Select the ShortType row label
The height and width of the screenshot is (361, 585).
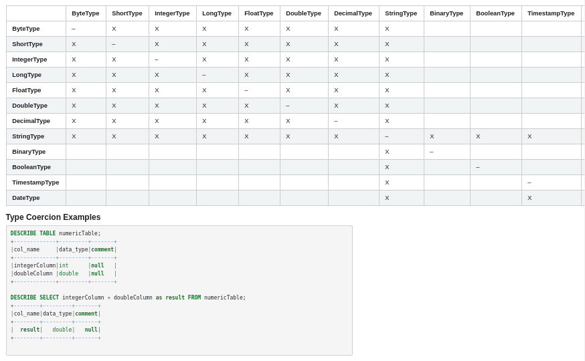tap(27, 44)
